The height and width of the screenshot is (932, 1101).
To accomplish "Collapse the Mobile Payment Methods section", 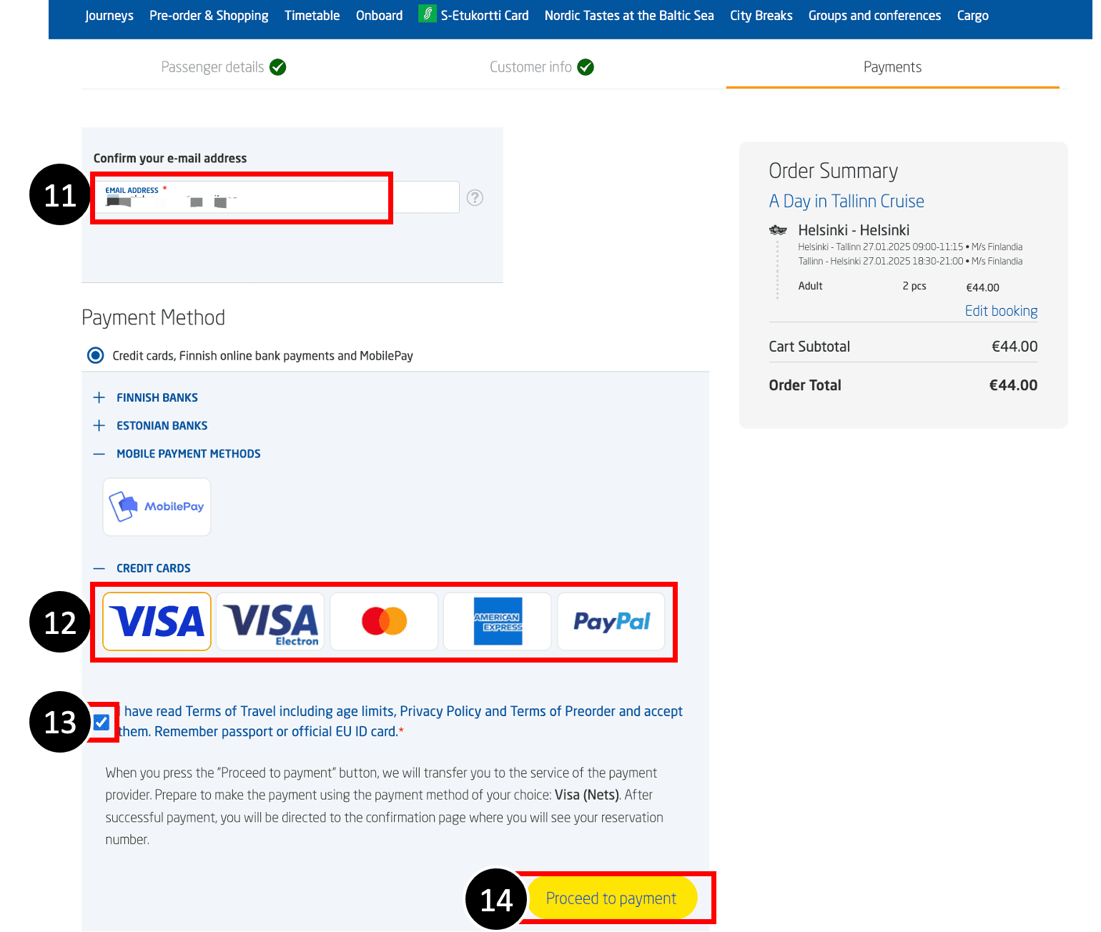I will (177, 454).
